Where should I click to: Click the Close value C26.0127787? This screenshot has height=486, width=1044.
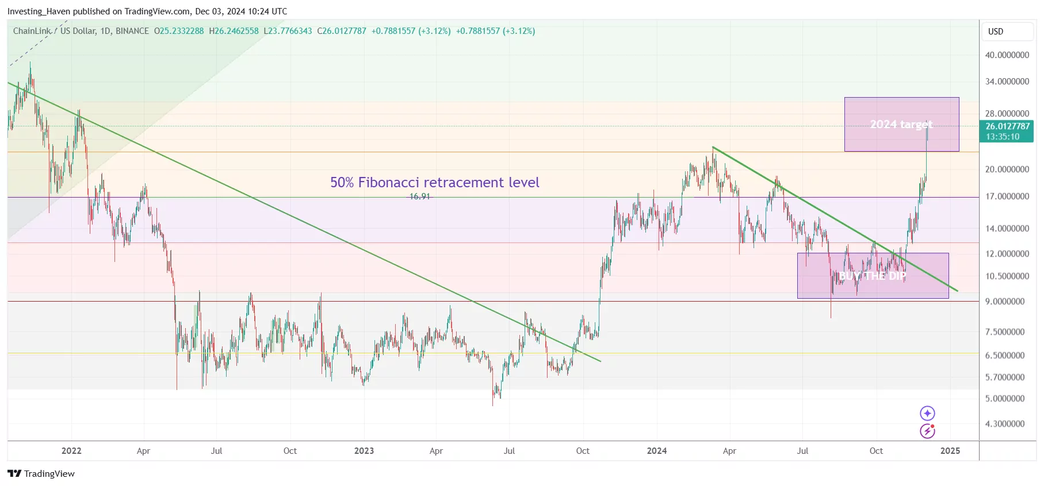[342, 31]
